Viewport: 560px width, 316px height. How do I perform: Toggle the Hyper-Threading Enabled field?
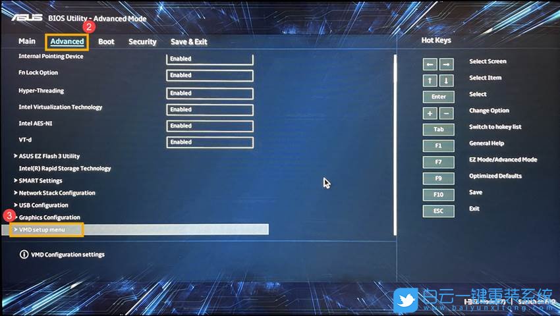coord(210,93)
